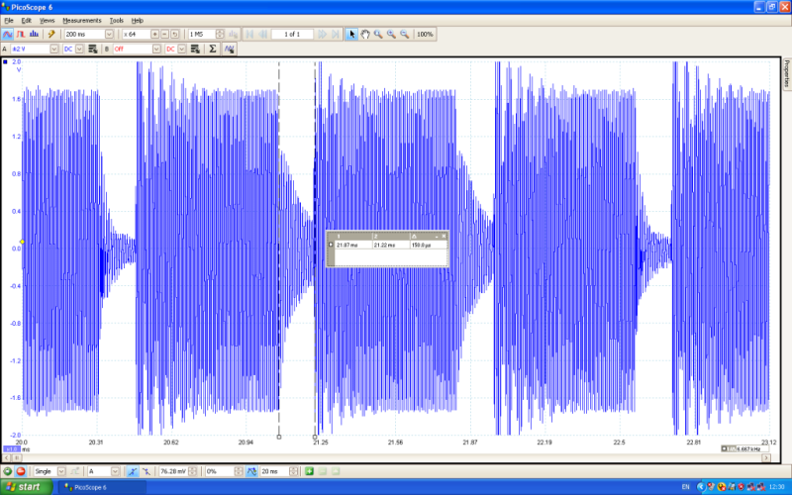Open the Measurements menu
This screenshot has width=792, height=495.
click(x=82, y=20)
